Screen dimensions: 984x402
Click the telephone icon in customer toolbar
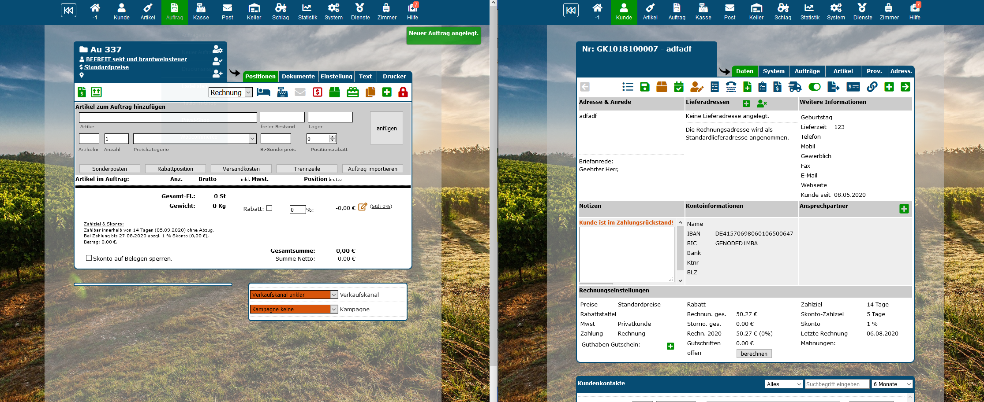click(x=731, y=87)
